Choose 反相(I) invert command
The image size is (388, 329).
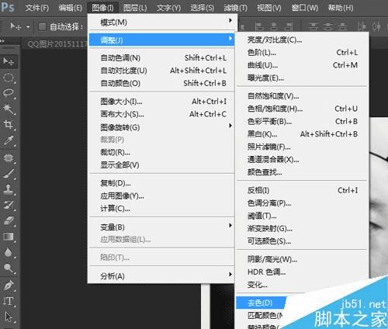tap(302, 190)
